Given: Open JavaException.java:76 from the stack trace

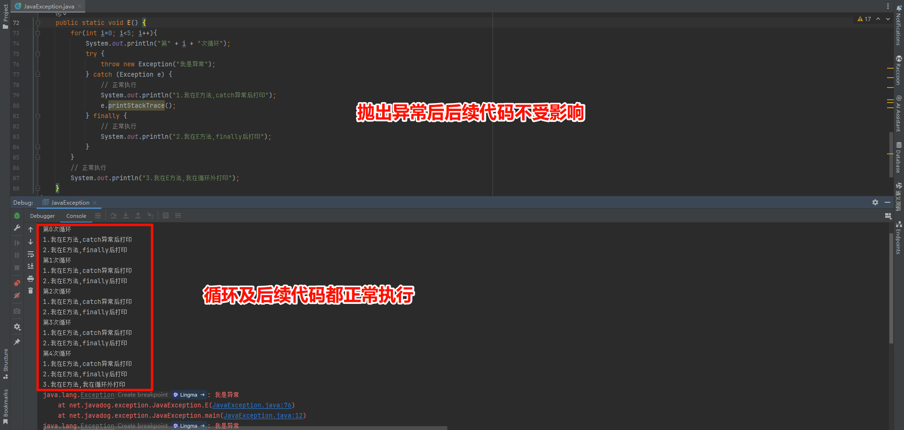Looking at the screenshot, I should [252, 405].
